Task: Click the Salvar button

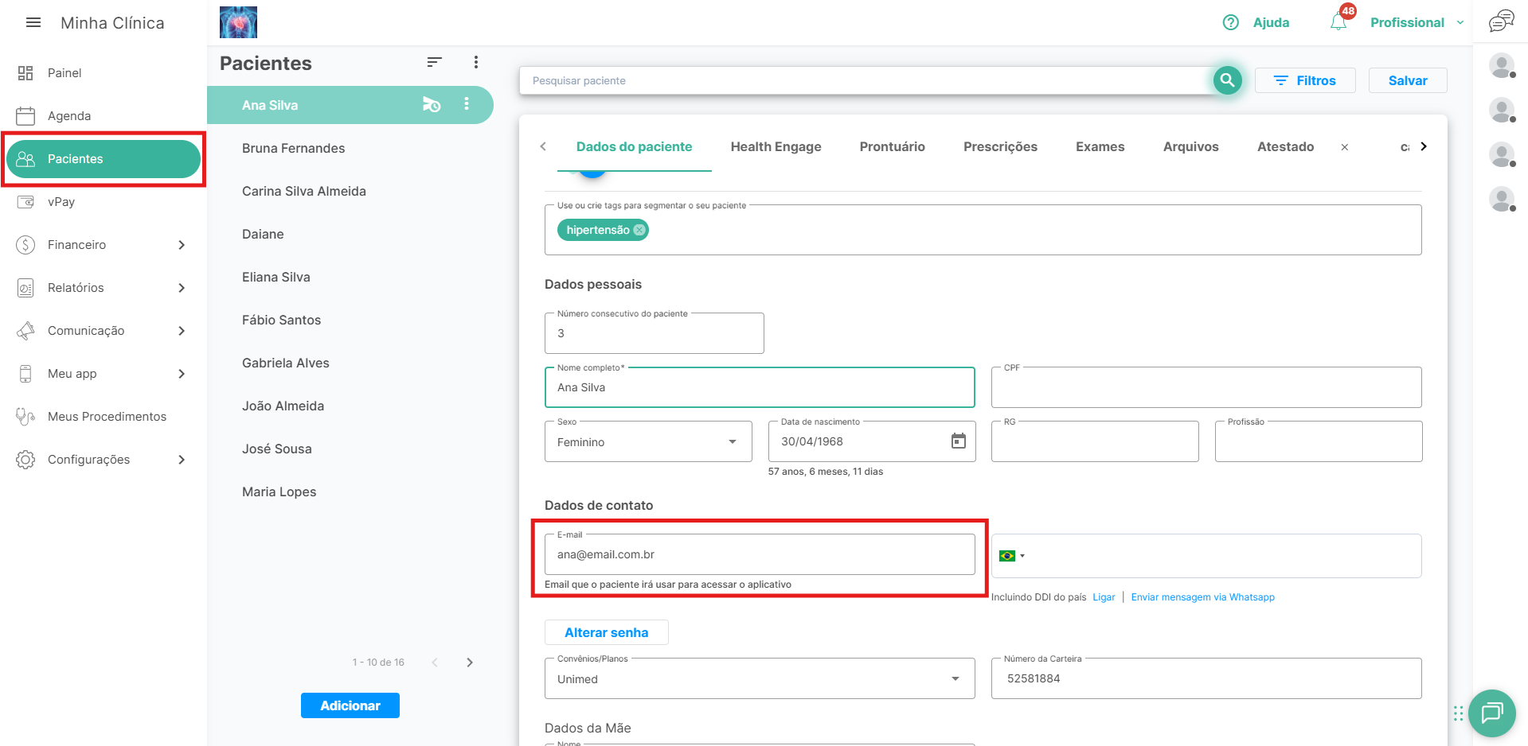Action: [1407, 80]
